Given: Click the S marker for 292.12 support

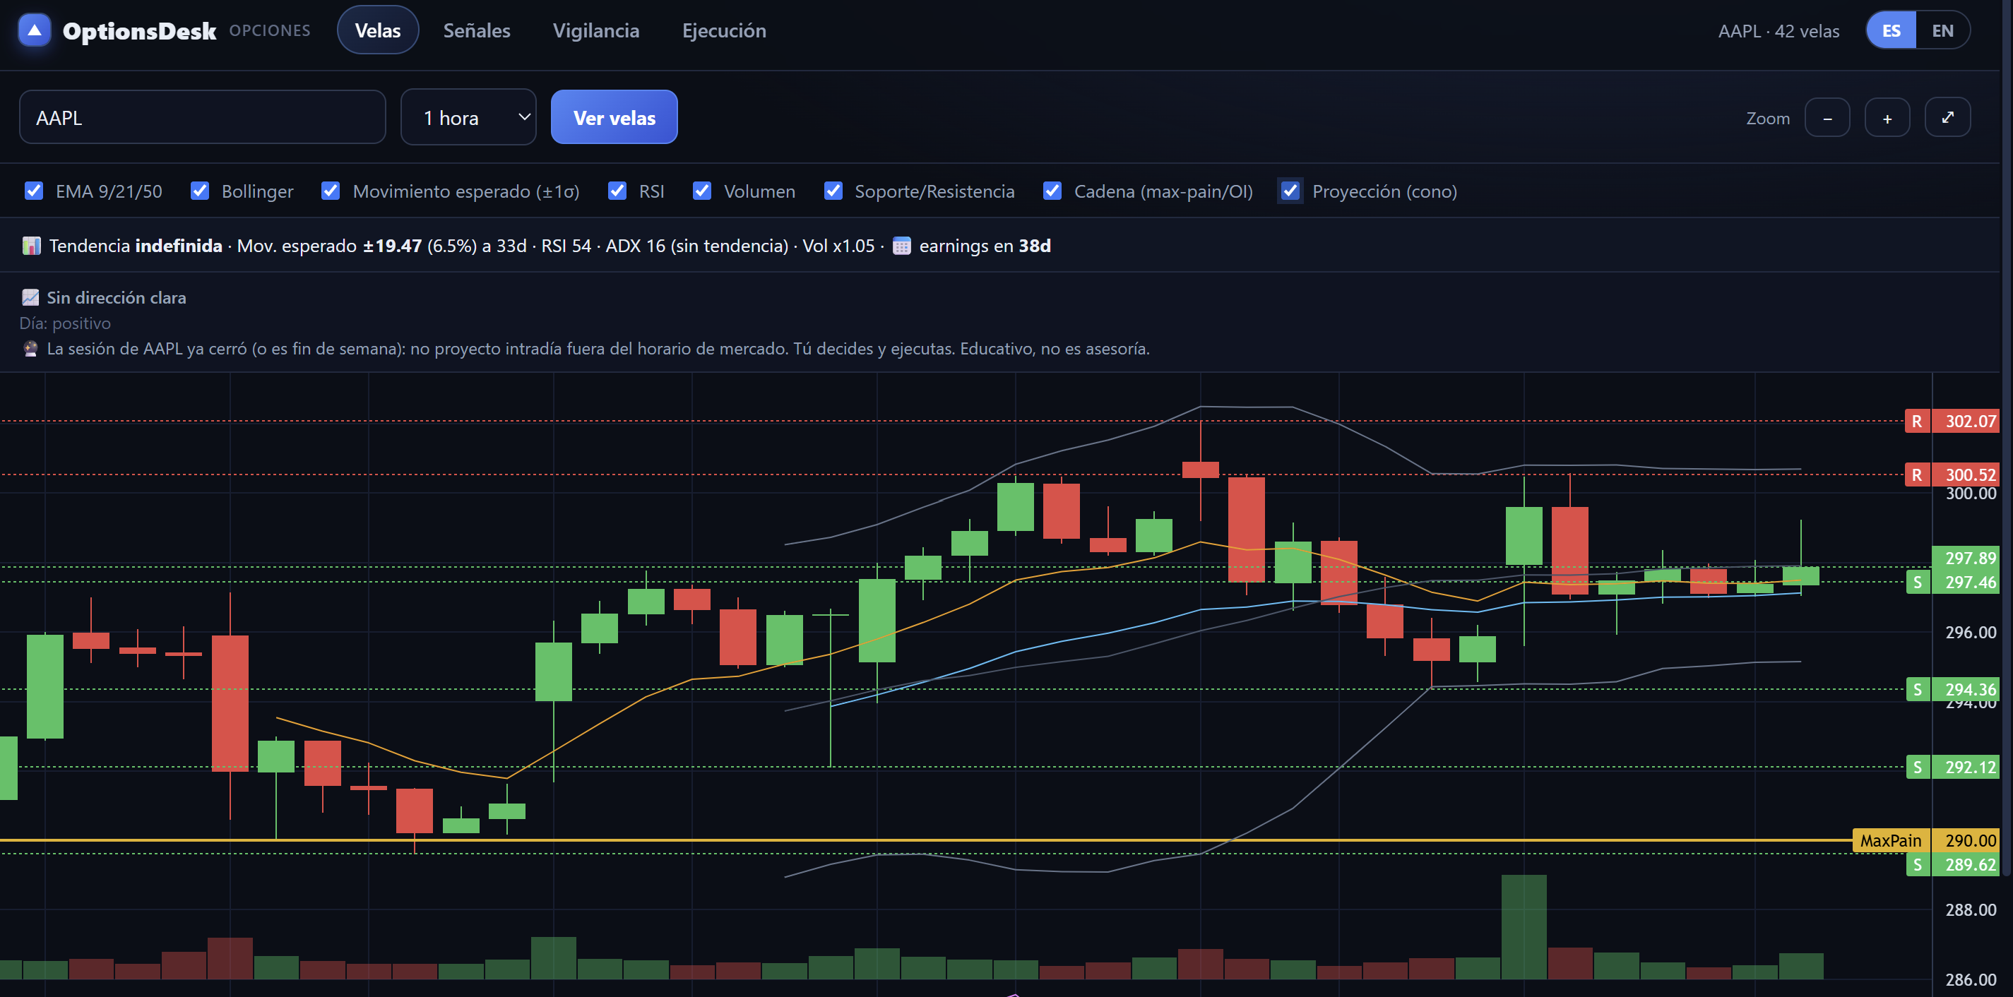Looking at the screenshot, I should pos(1918,768).
